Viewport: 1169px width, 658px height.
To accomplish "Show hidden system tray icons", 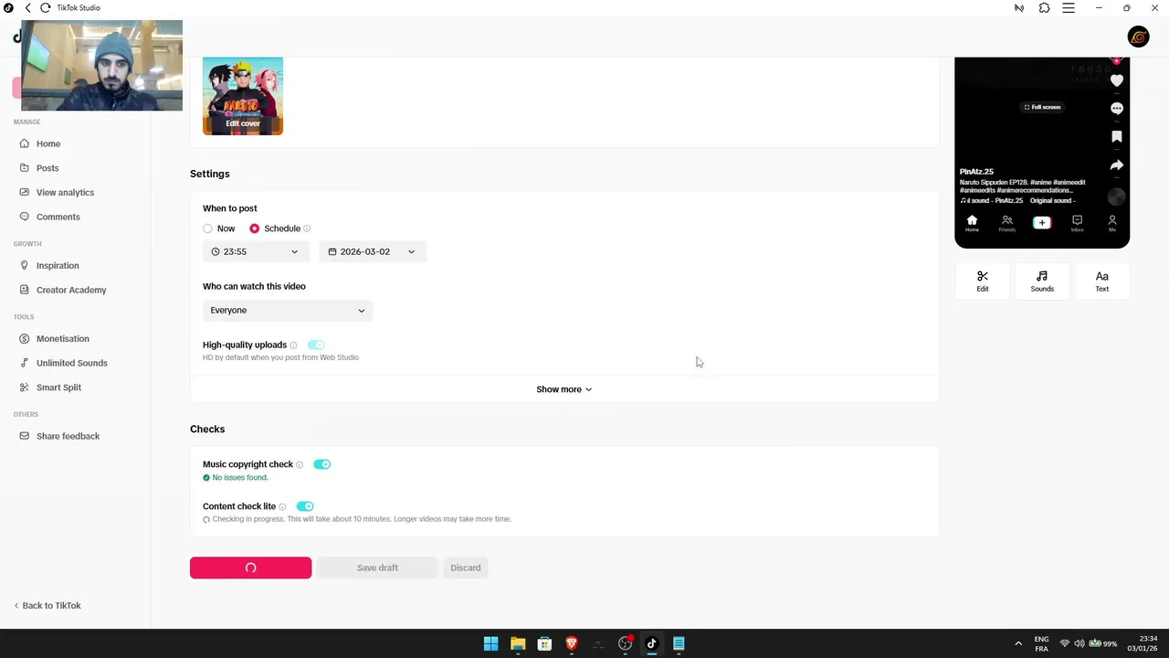I will (1018, 643).
